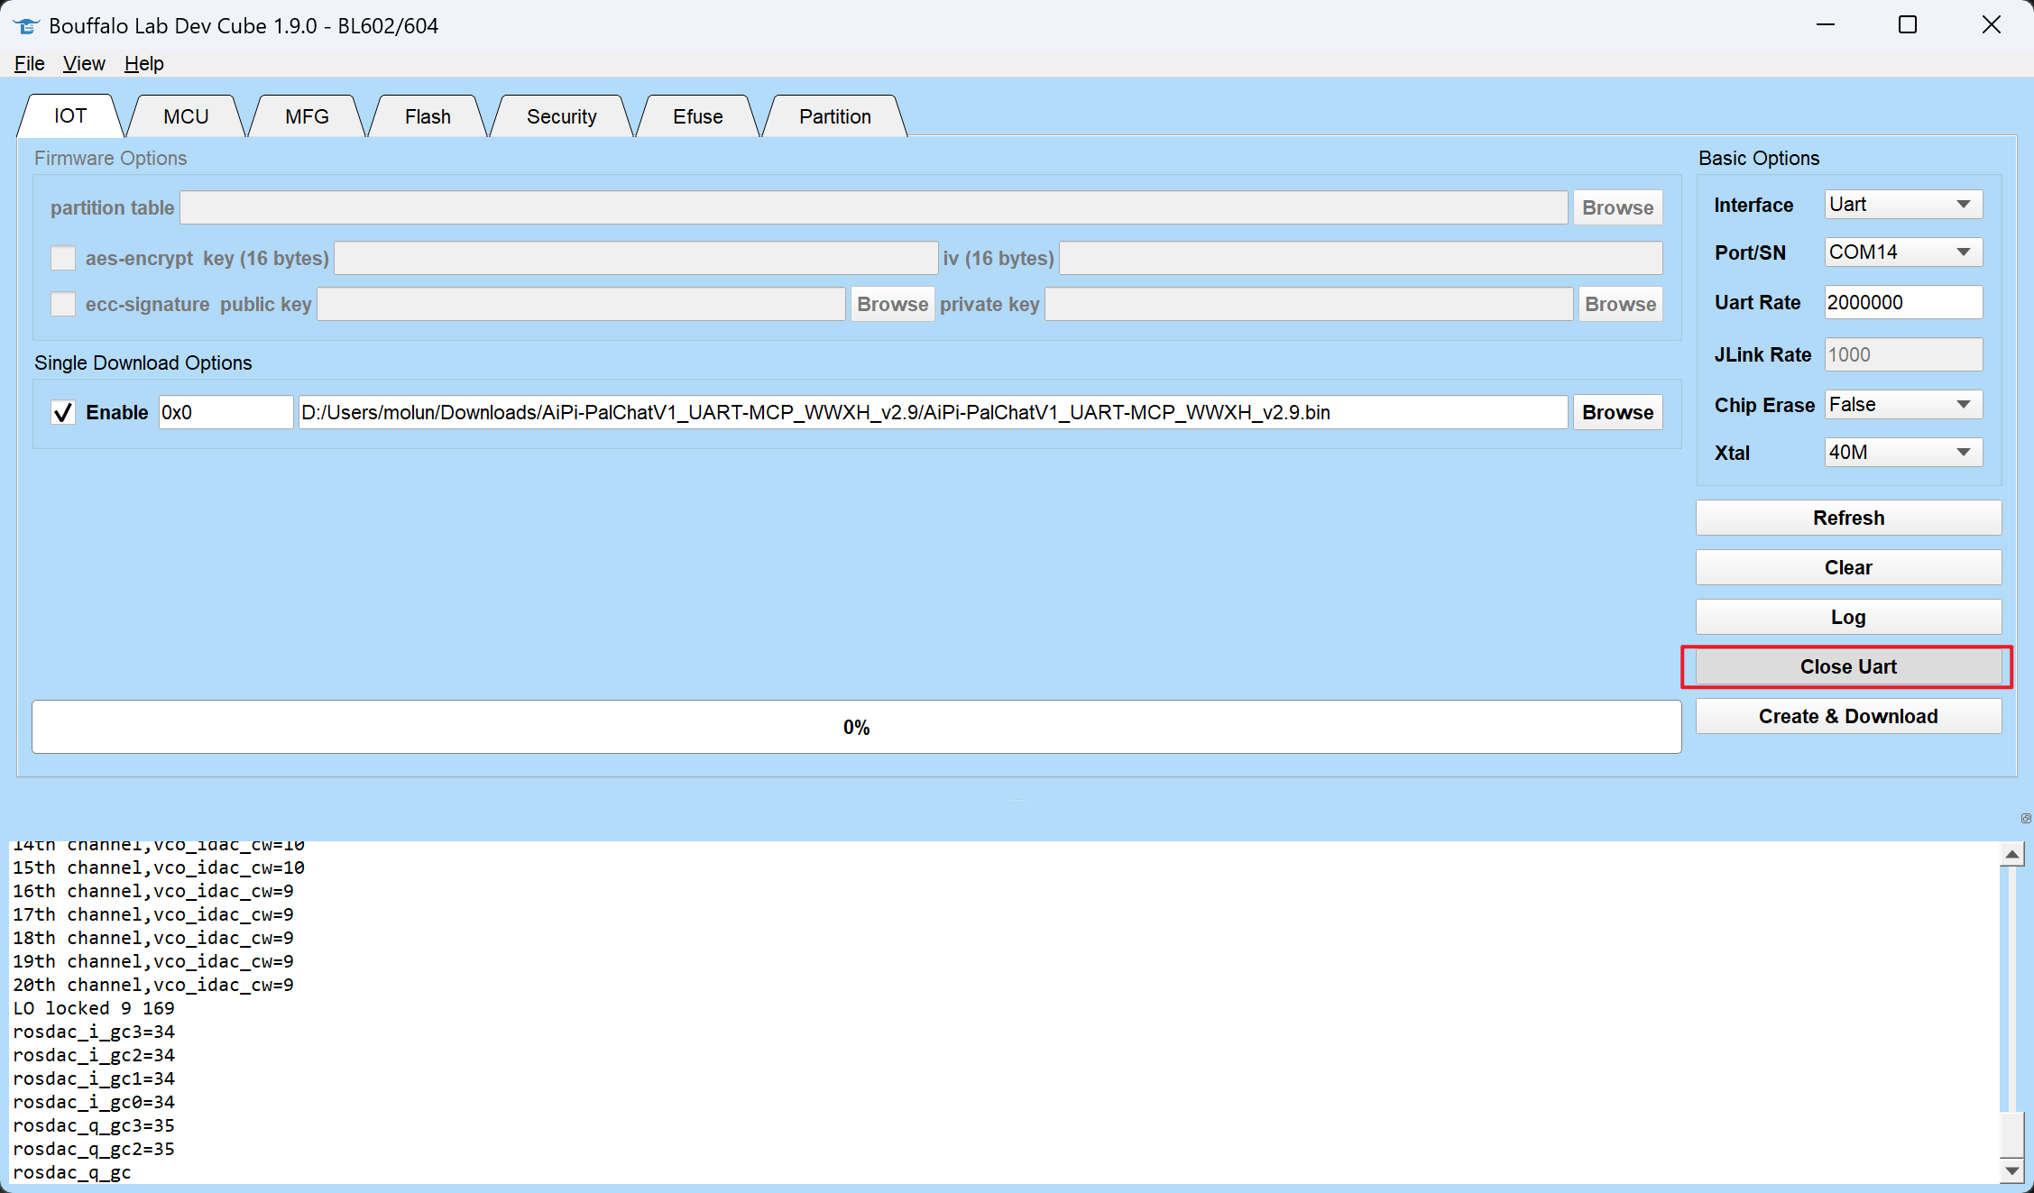Click the ecc private key field
Screen dimensions: 2034x1193
[x=1309, y=304]
